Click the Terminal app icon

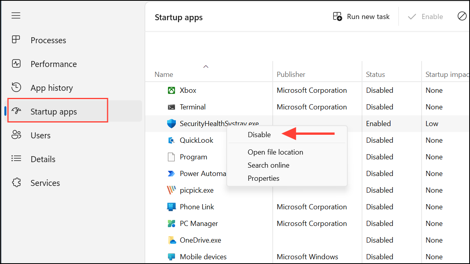click(171, 107)
